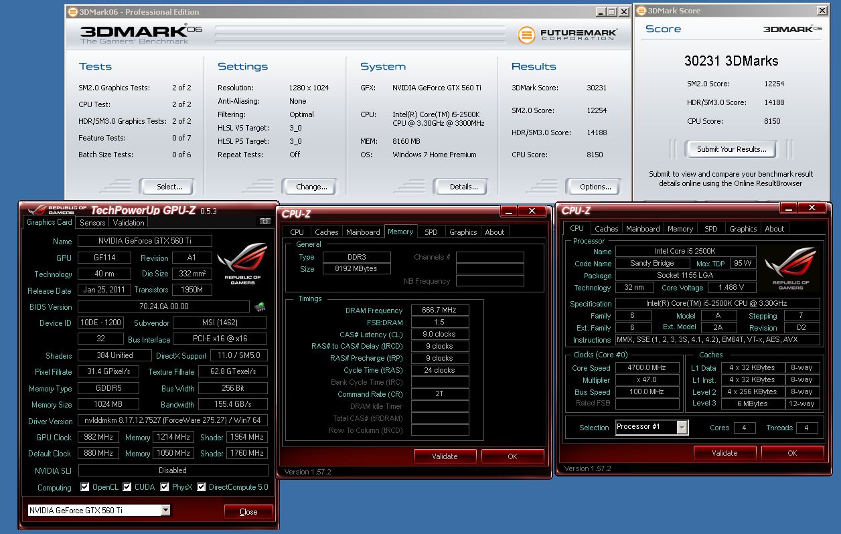Open the SPD tab in CPU-Z Memory window

tap(431, 232)
